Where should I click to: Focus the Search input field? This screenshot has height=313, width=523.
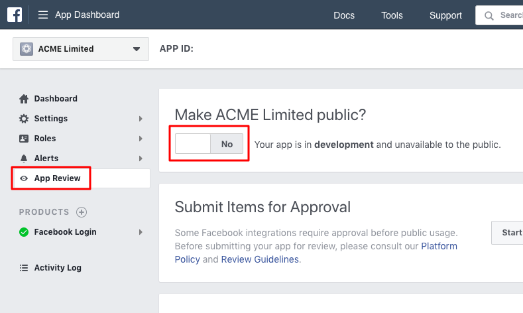tap(499, 15)
